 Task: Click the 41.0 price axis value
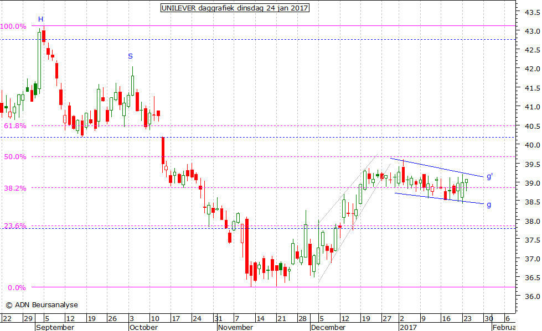tap(533, 107)
